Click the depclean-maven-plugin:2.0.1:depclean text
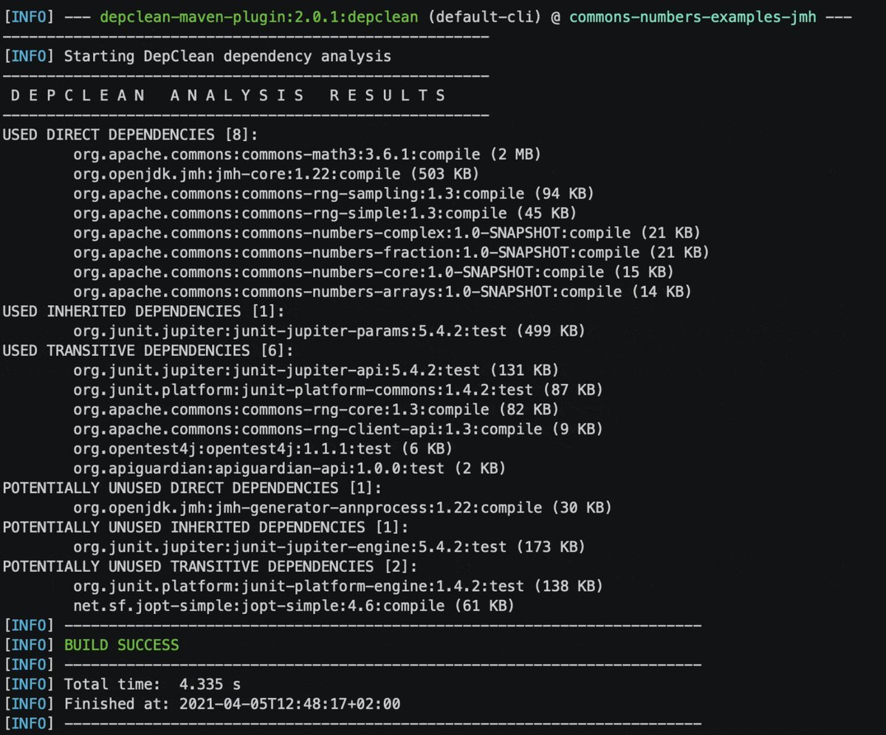The image size is (886, 735). (259, 16)
